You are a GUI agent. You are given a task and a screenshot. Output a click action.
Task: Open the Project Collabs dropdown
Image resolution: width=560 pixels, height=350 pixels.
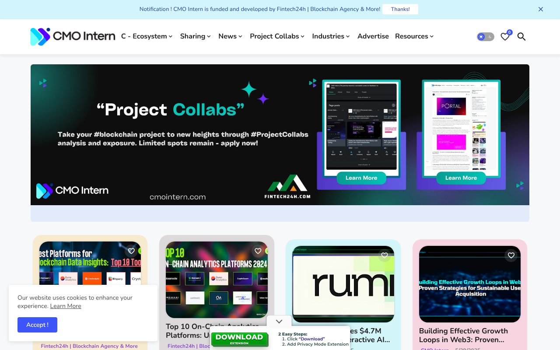(276, 36)
